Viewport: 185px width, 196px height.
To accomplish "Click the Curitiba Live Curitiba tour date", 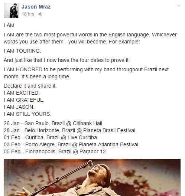I will [50, 137].
